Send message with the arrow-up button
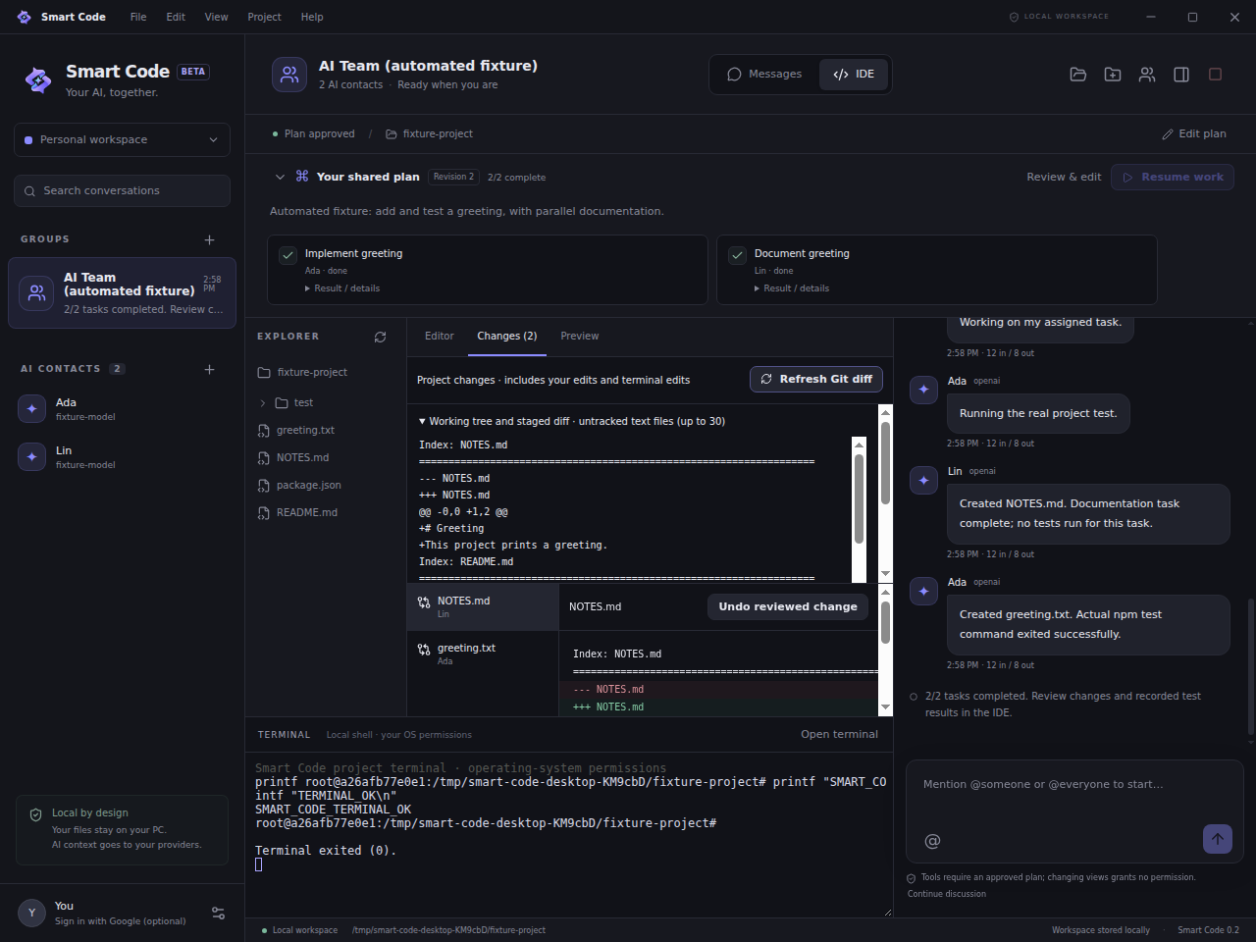The image size is (1256, 942). (x=1218, y=839)
